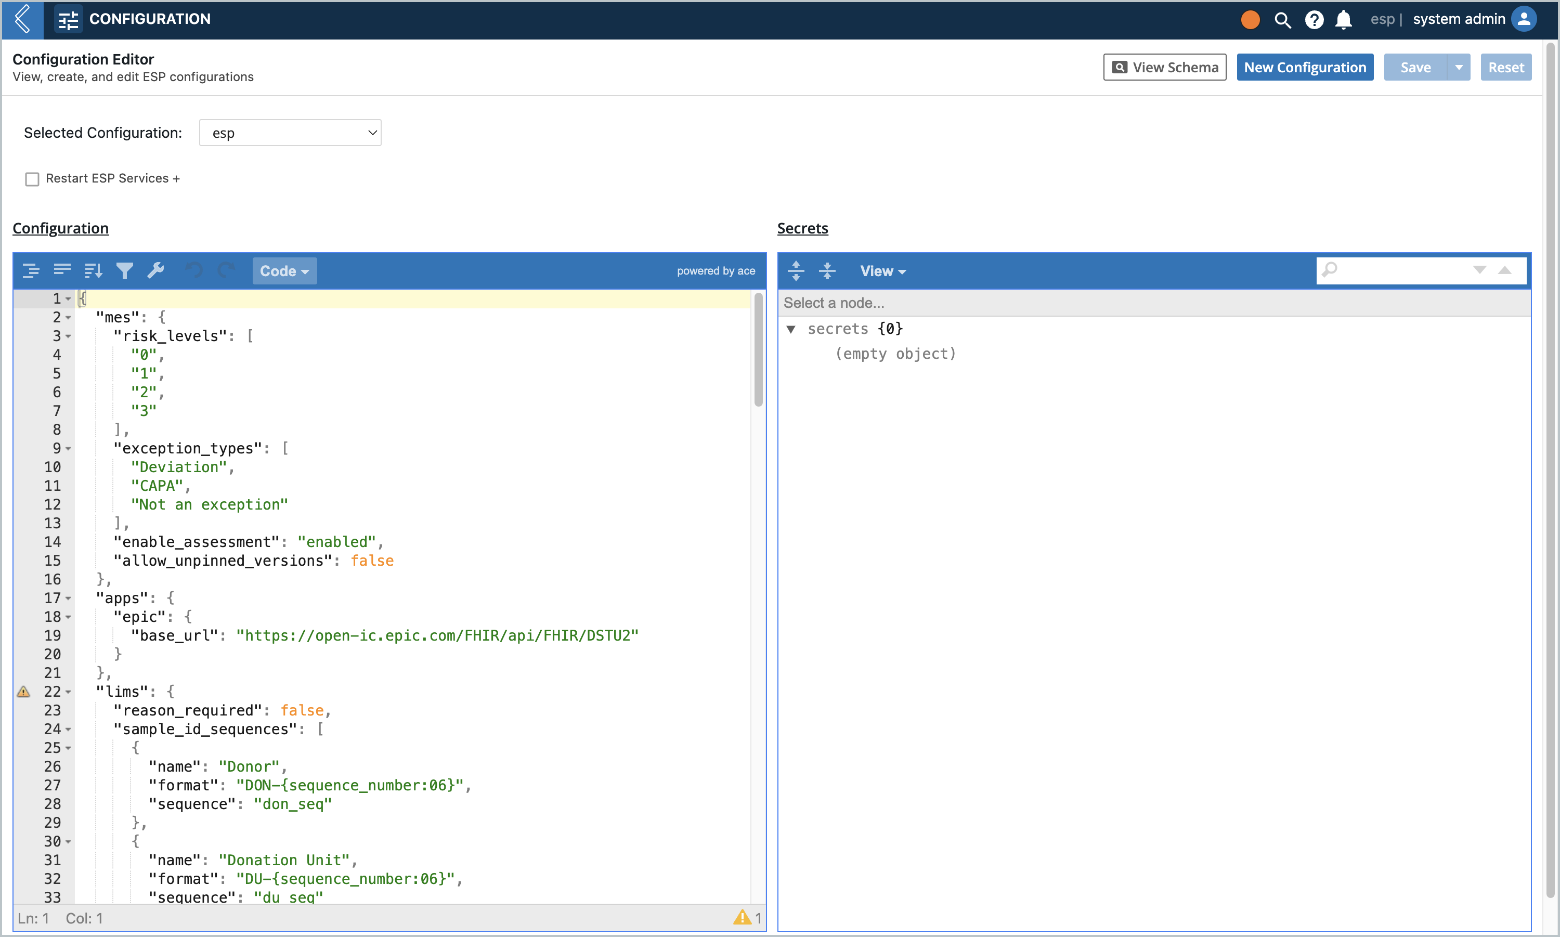Click the "Deviation" value on line 10
This screenshot has width=1560, height=937.
[179, 467]
